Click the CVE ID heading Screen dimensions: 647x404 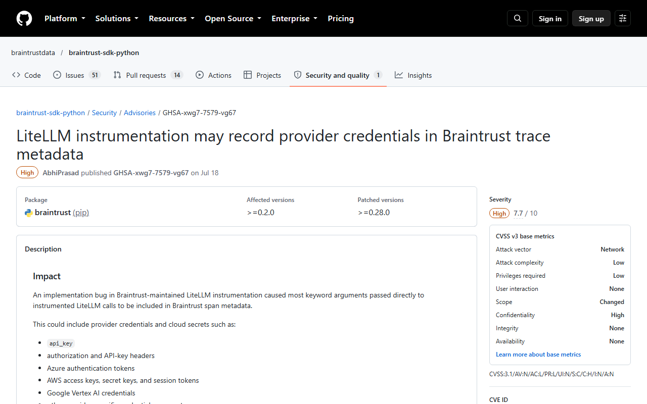[498, 400]
